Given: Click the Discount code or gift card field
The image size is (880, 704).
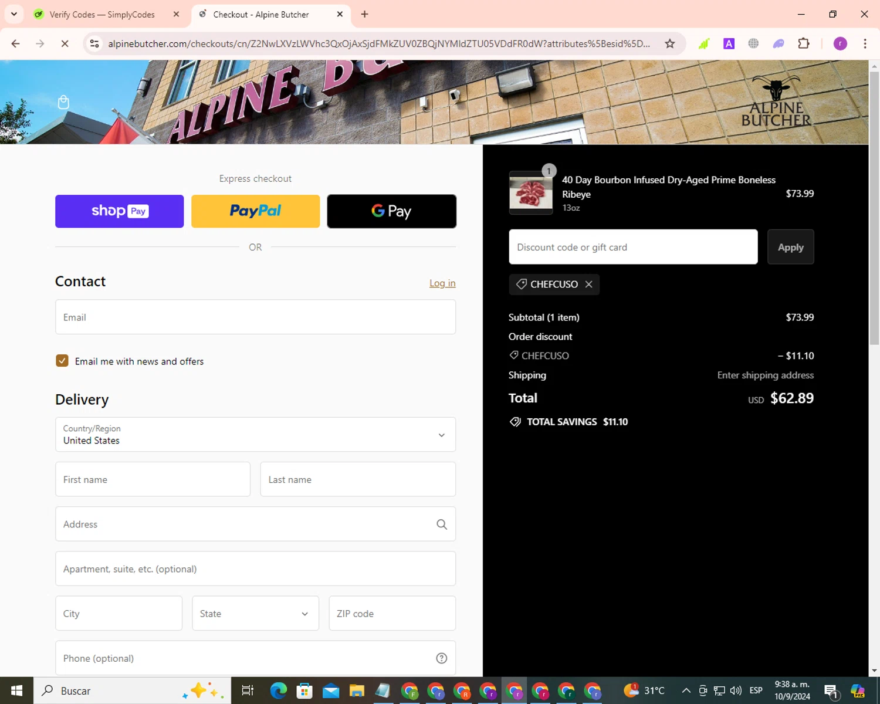Looking at the screenshot, I should (x=633, y=247).
